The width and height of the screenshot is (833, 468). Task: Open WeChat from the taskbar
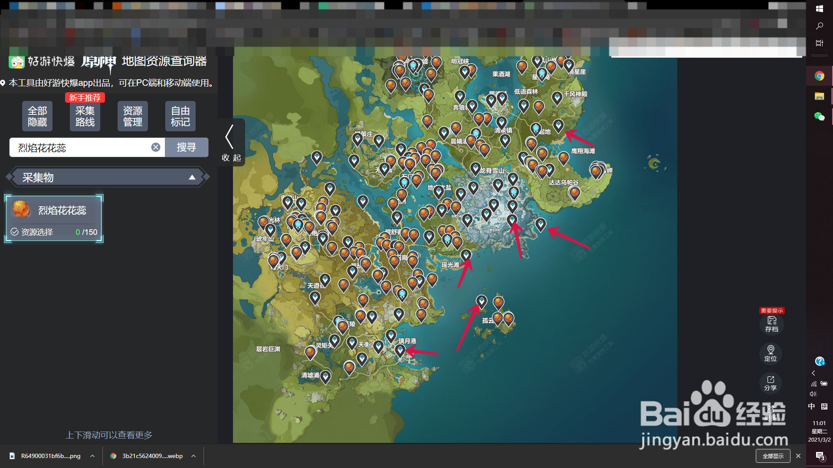[819, 116]
